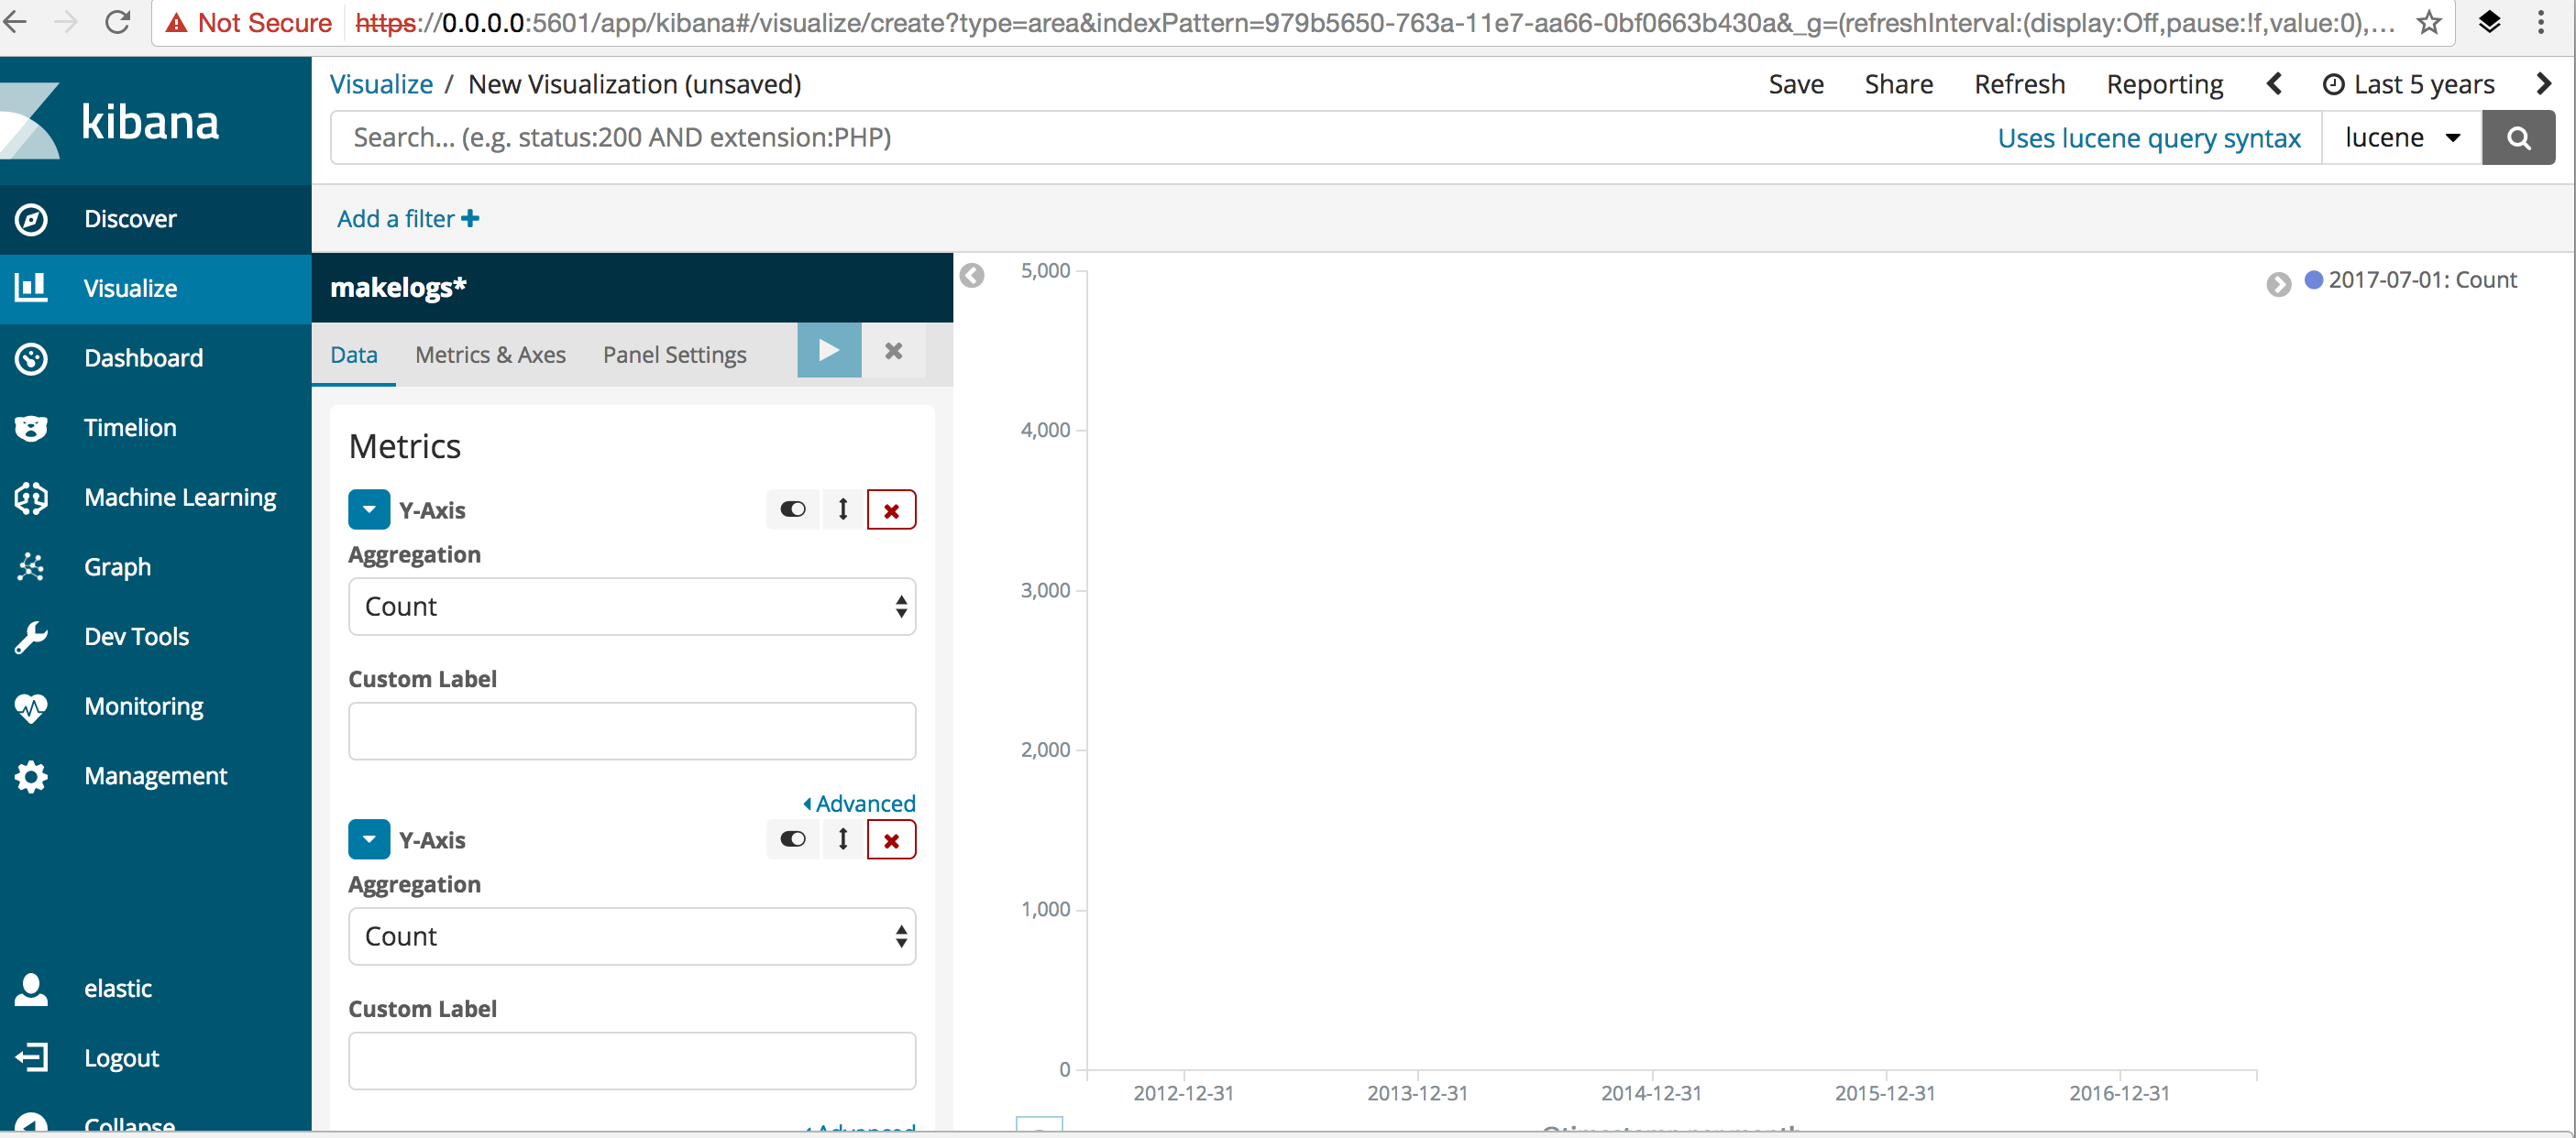This screenshot has height=1138, width=2576.
Task: Click the Machine Learning sidebar icon
Action: tap(31, 498)
